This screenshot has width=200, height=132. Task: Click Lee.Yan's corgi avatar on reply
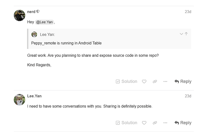click(19, 100)
